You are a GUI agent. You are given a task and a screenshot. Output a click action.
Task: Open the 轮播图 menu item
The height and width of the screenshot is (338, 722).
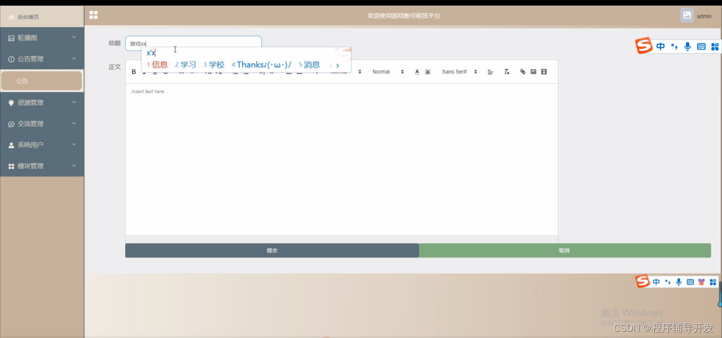click(x=42, y=38)
